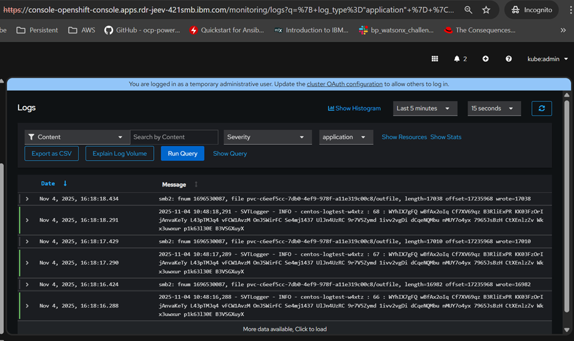
Task: Click the Run Query button
Action: coord(183,153)
